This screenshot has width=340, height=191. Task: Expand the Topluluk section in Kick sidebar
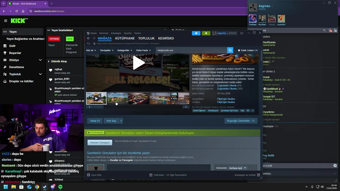(x=40, y=74)
